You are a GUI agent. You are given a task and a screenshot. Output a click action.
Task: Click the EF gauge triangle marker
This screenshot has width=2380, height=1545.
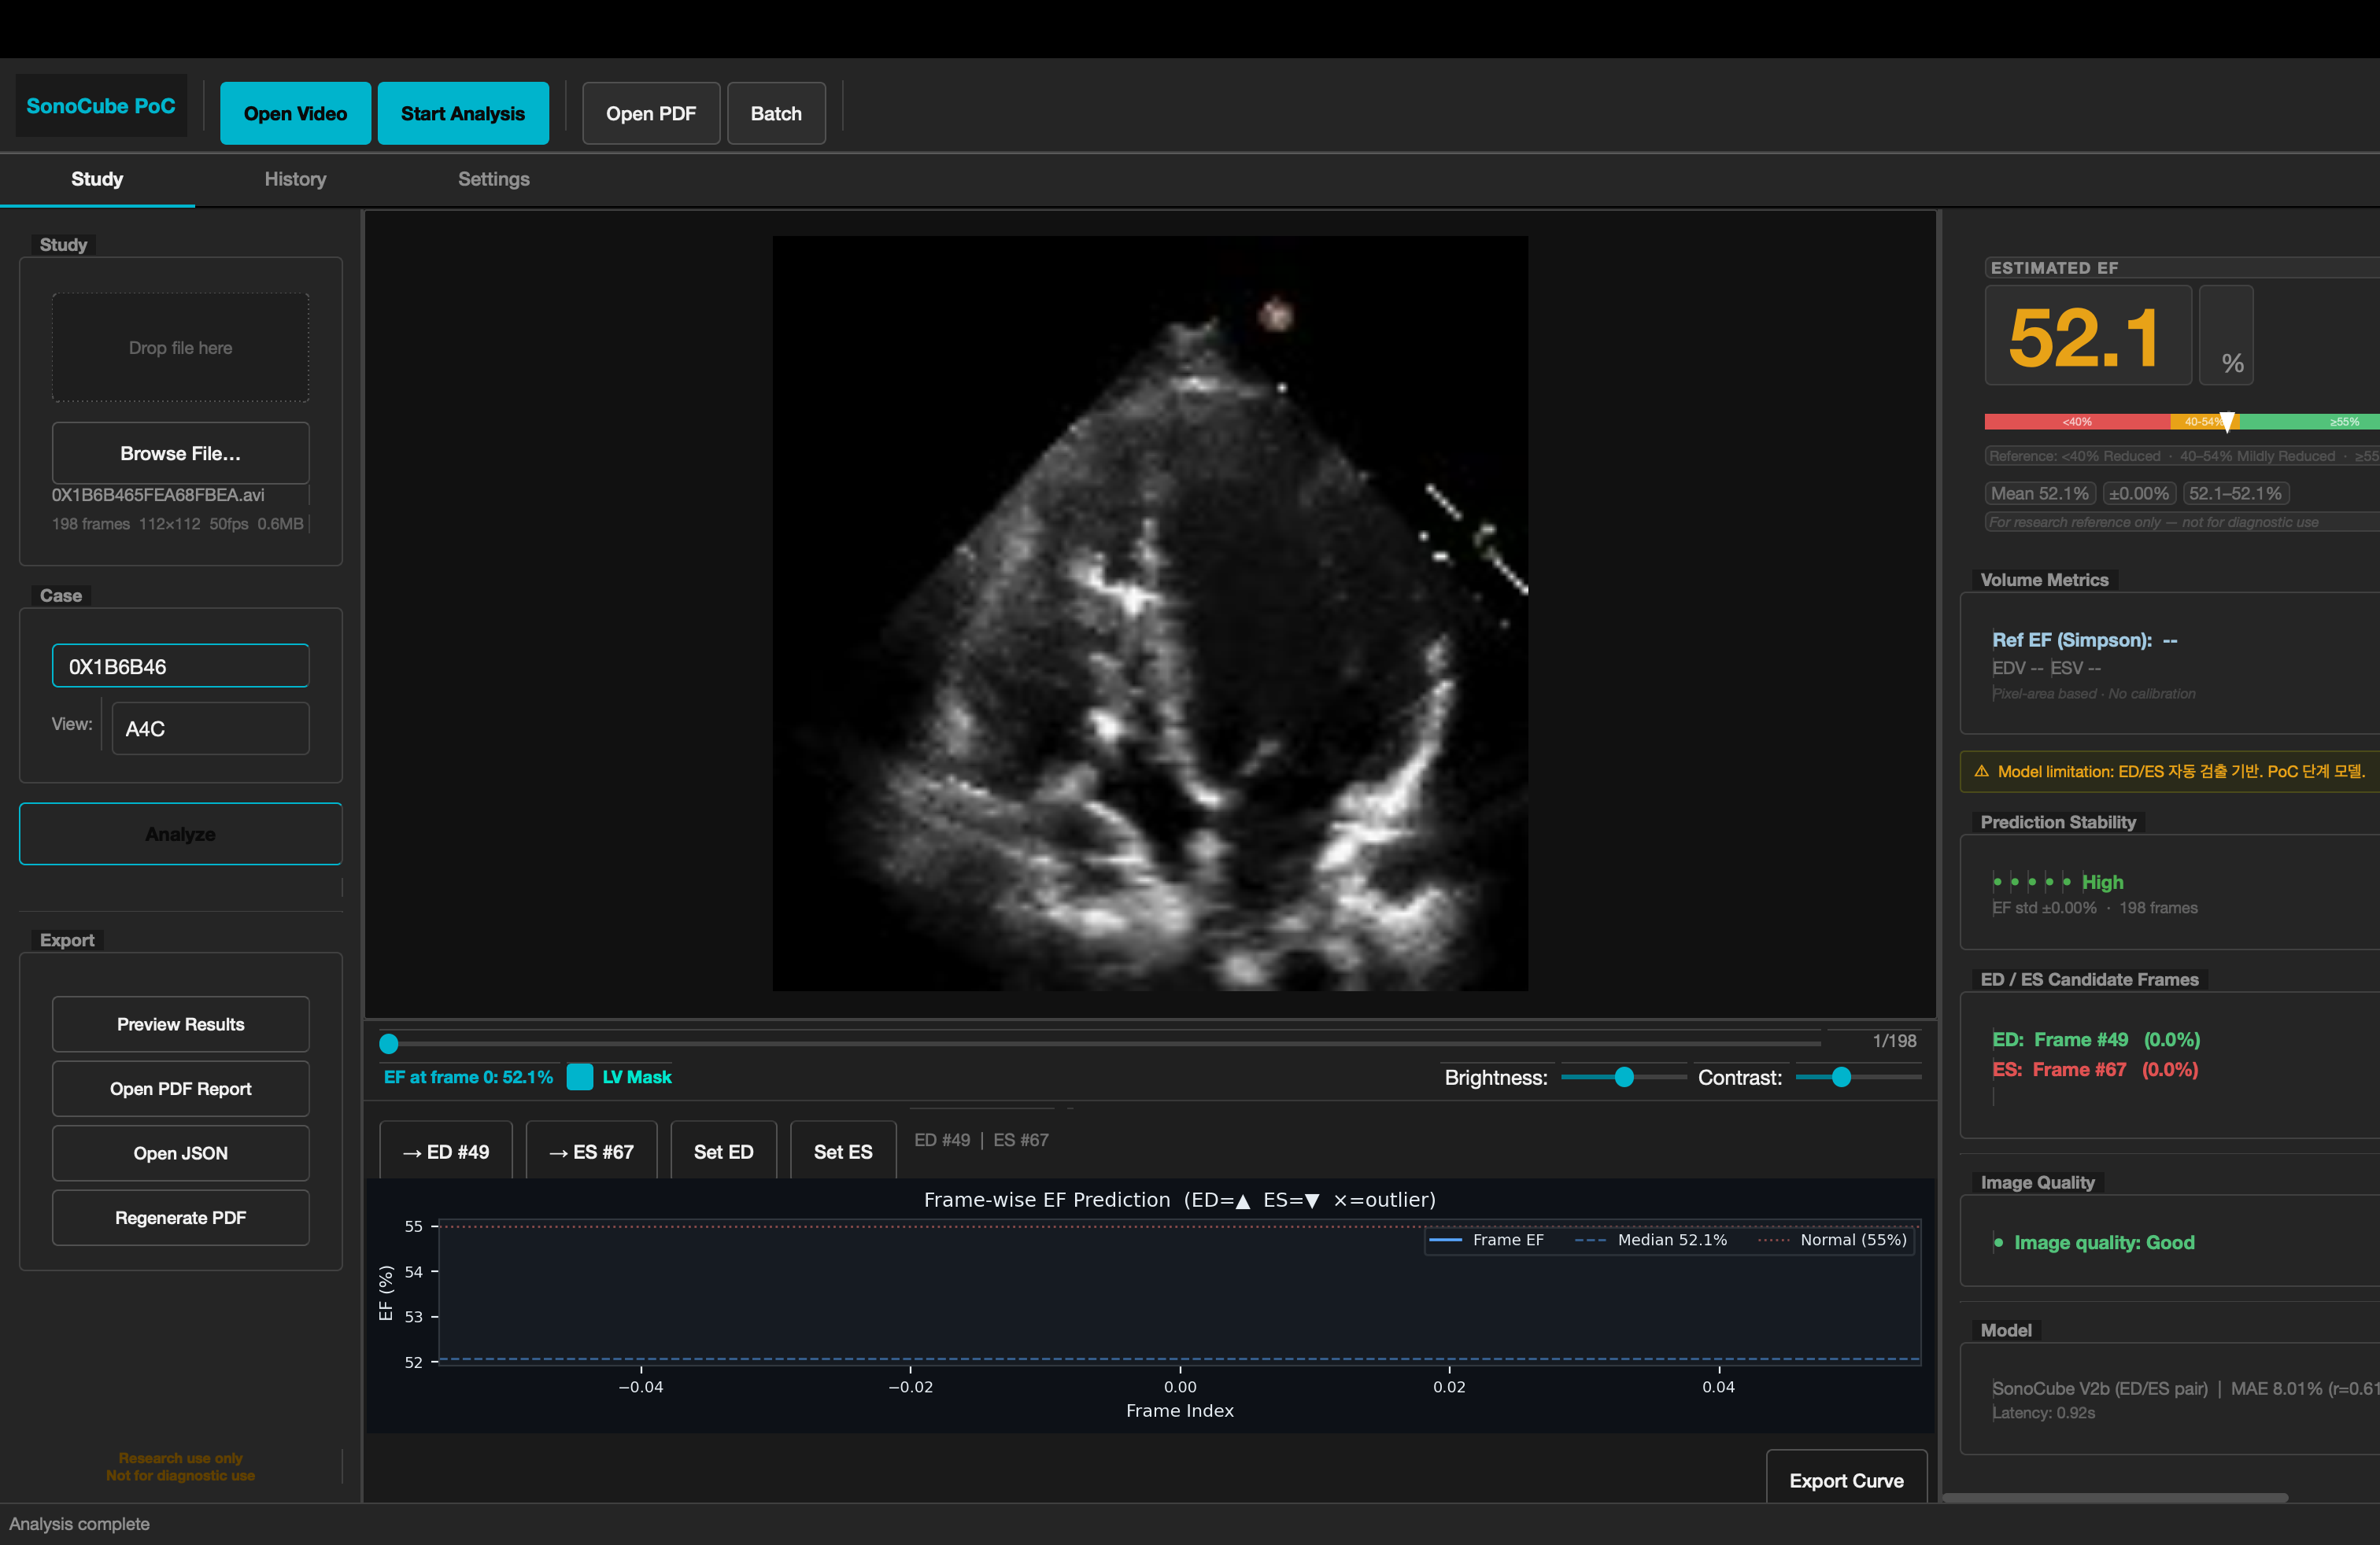coord(2227,422)
